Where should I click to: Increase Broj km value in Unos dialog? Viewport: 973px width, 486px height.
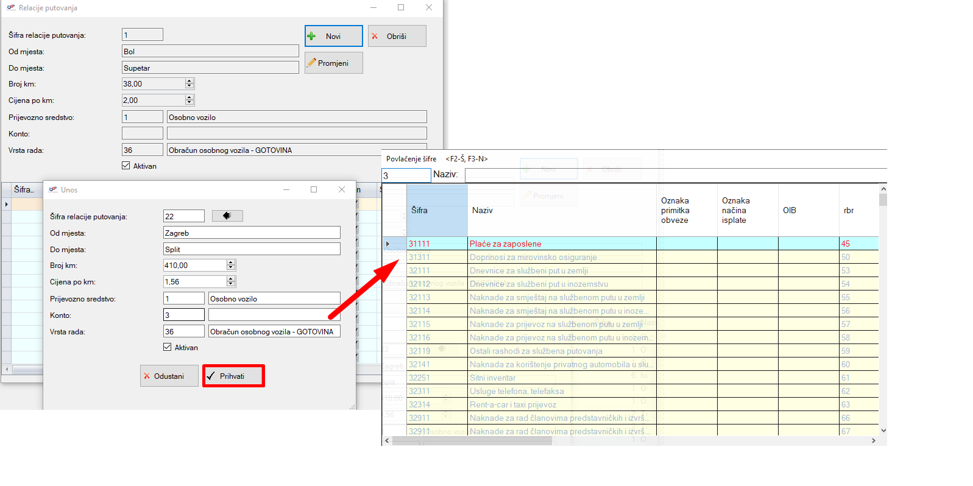coord(231,262)
